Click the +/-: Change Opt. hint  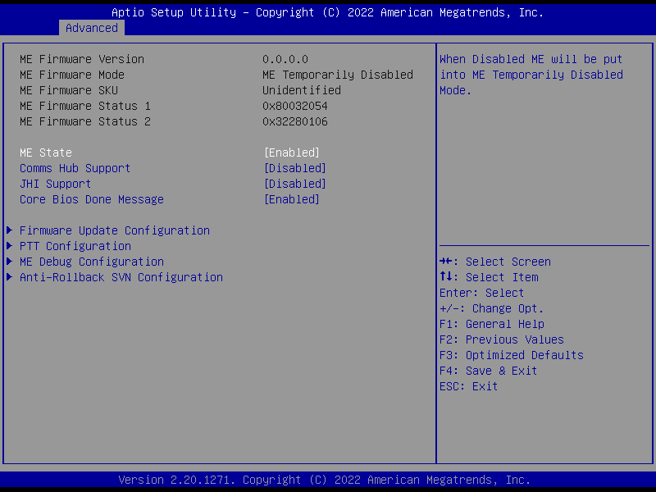click(491, 309)
